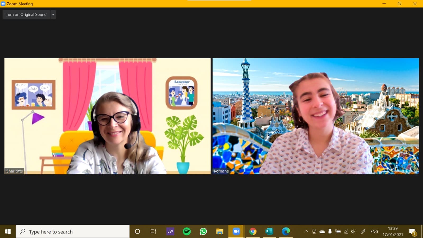Open File Explorer from the taskbar

pos(220,231)
